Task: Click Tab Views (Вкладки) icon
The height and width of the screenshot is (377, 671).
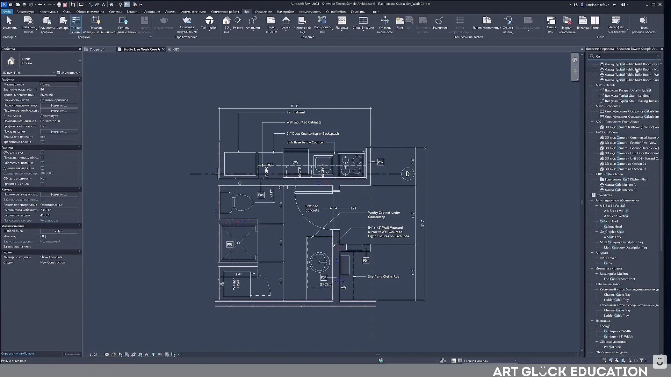Action: coord(583,23)
